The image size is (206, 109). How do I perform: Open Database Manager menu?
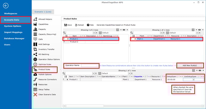[x=14, y=39]
